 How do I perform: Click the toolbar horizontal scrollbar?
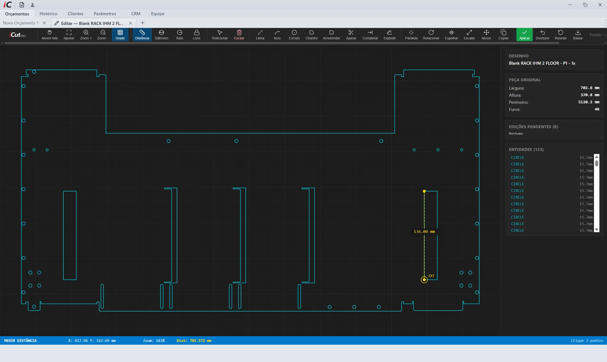click(x=281, y=43)
